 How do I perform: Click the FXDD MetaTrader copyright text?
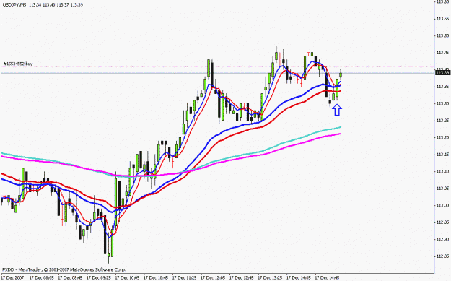[64, 269]
